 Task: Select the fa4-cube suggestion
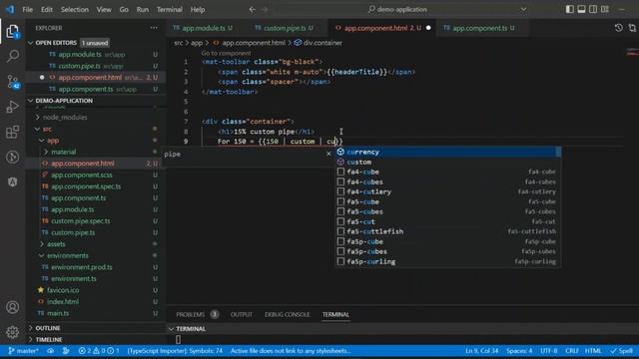coord(447,172)
